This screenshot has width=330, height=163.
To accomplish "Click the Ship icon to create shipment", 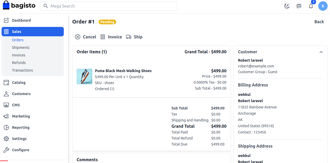I will click(128, 37).
